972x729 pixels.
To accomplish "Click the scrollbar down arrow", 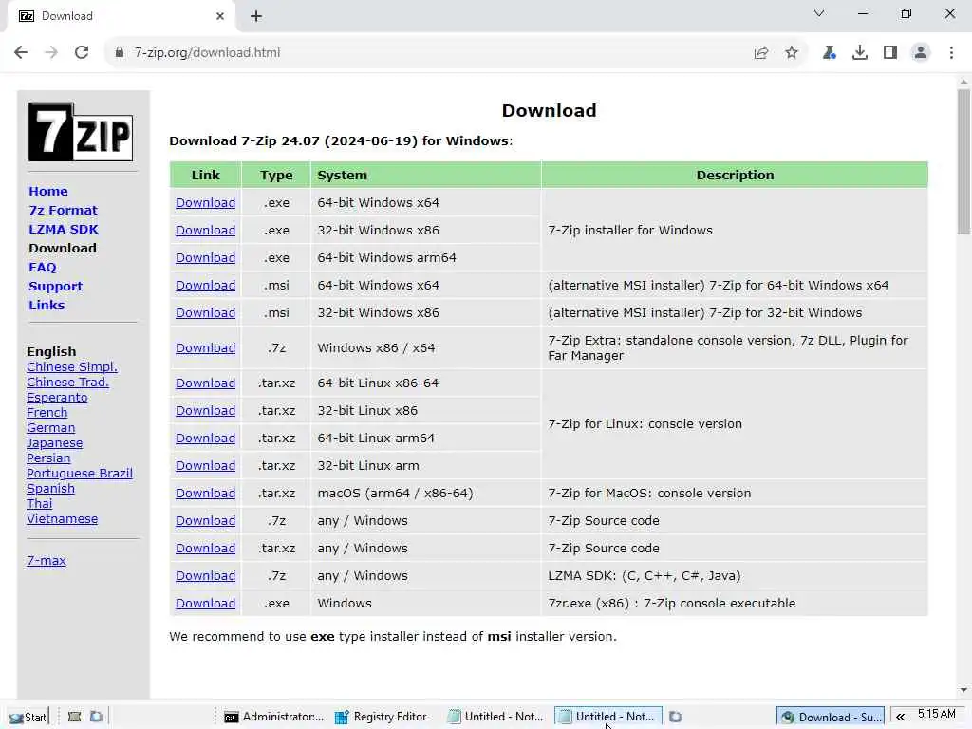I will pyautogui.click(x=963, y=690).
